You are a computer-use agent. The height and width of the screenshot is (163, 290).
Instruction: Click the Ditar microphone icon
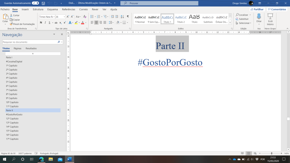tap(259, 16)
